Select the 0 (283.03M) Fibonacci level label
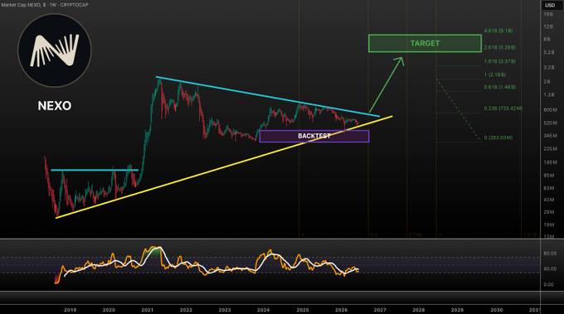 click(498, 138)
